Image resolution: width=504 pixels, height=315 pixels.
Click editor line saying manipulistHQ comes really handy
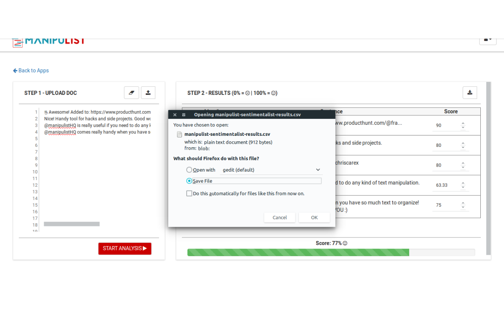pos(97,132)
